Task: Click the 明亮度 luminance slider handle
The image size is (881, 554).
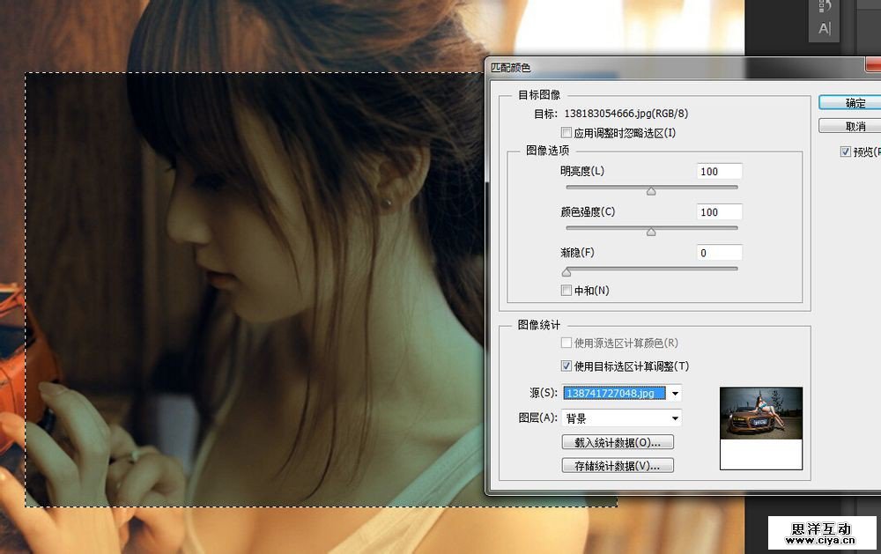Action: click(651, 190)
